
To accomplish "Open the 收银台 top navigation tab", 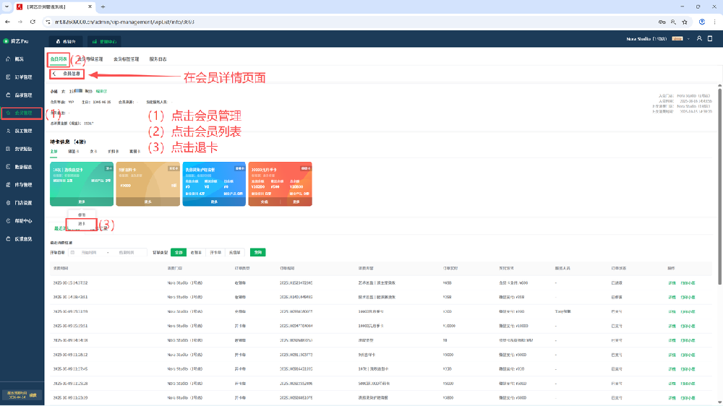I will pos(66,41).
